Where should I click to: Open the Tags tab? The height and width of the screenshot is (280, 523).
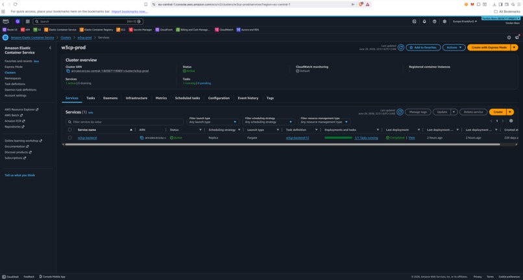(x=270, y=99)
